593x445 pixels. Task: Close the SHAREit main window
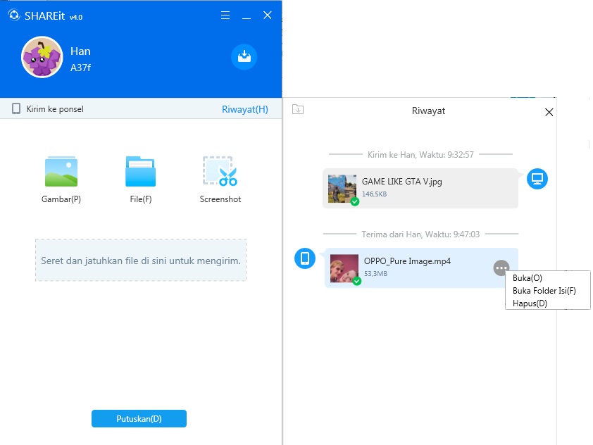[x=268, y=15]
